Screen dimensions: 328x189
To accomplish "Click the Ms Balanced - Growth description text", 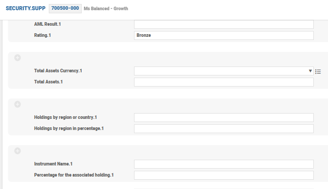I will (x=106, y=8).
